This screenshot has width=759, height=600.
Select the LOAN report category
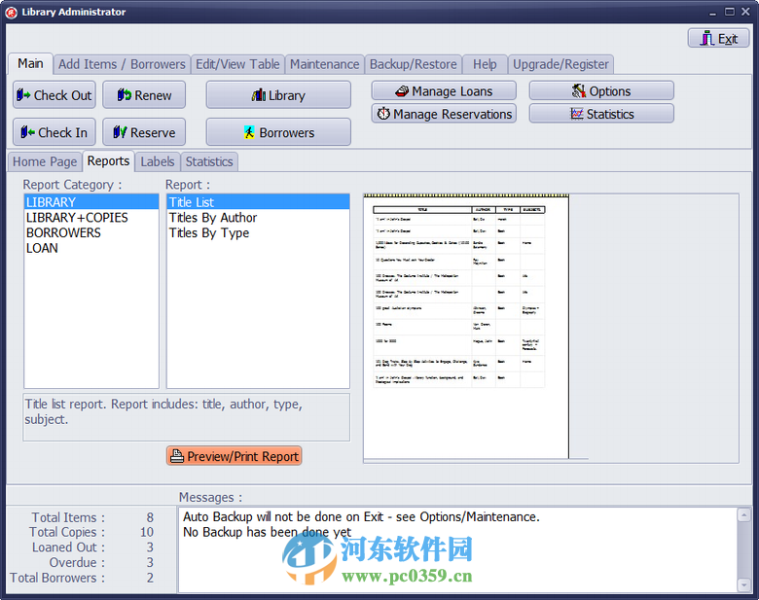pyautogui.click(x=91, y=248)
